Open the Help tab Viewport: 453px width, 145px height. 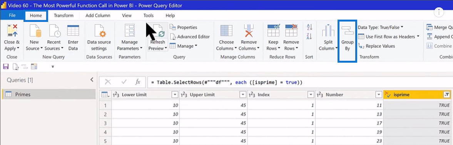click(170, 16)
